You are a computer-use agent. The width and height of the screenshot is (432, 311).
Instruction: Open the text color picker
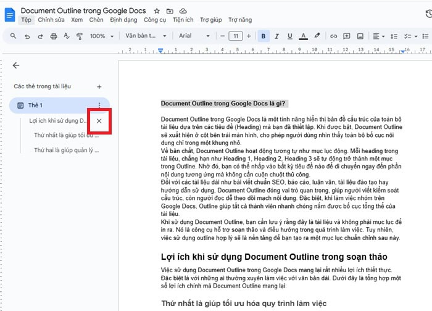tap(303, 36)
